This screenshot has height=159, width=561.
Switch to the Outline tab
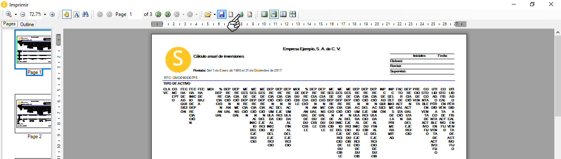27,25
